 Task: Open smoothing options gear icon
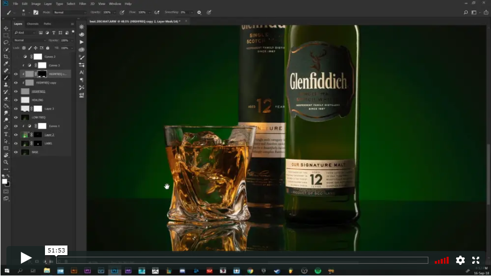(199, 12)
